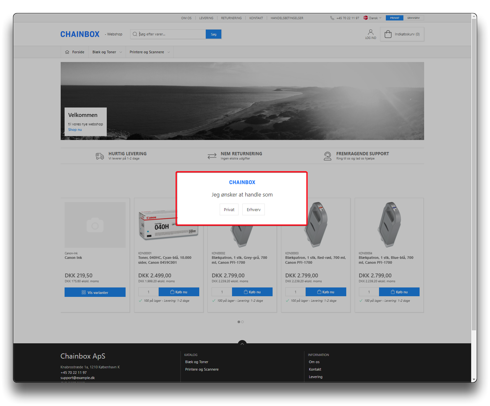
Task: Go to second carousel page dot
Action: point(242,322)
